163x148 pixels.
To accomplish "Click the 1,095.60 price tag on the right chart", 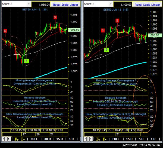I will point(155,35).
